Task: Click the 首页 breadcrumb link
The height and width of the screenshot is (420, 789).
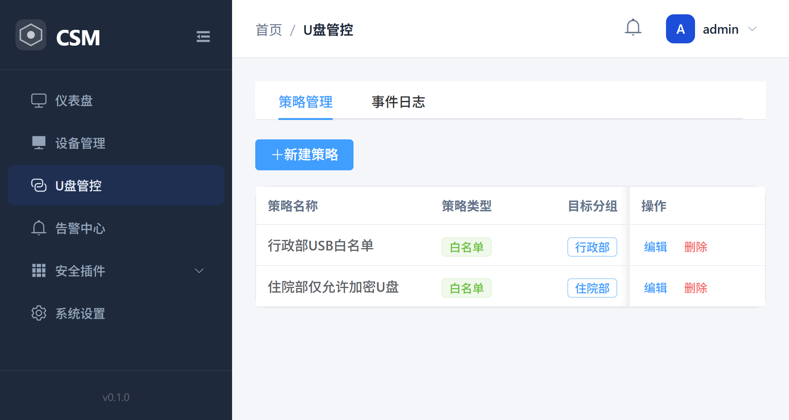Action: point(269,30)
